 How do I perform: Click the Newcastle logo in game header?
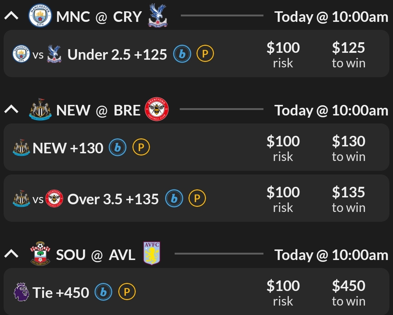40,109
